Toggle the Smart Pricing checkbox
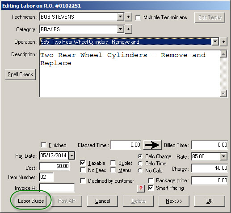 tap(151, 188)
